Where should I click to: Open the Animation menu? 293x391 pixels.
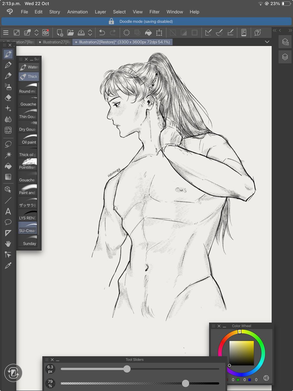click(x=77, y=12)
